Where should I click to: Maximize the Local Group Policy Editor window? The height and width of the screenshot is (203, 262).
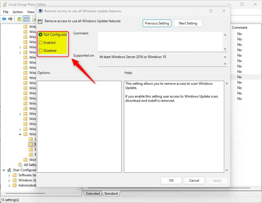tap(242, 4)
